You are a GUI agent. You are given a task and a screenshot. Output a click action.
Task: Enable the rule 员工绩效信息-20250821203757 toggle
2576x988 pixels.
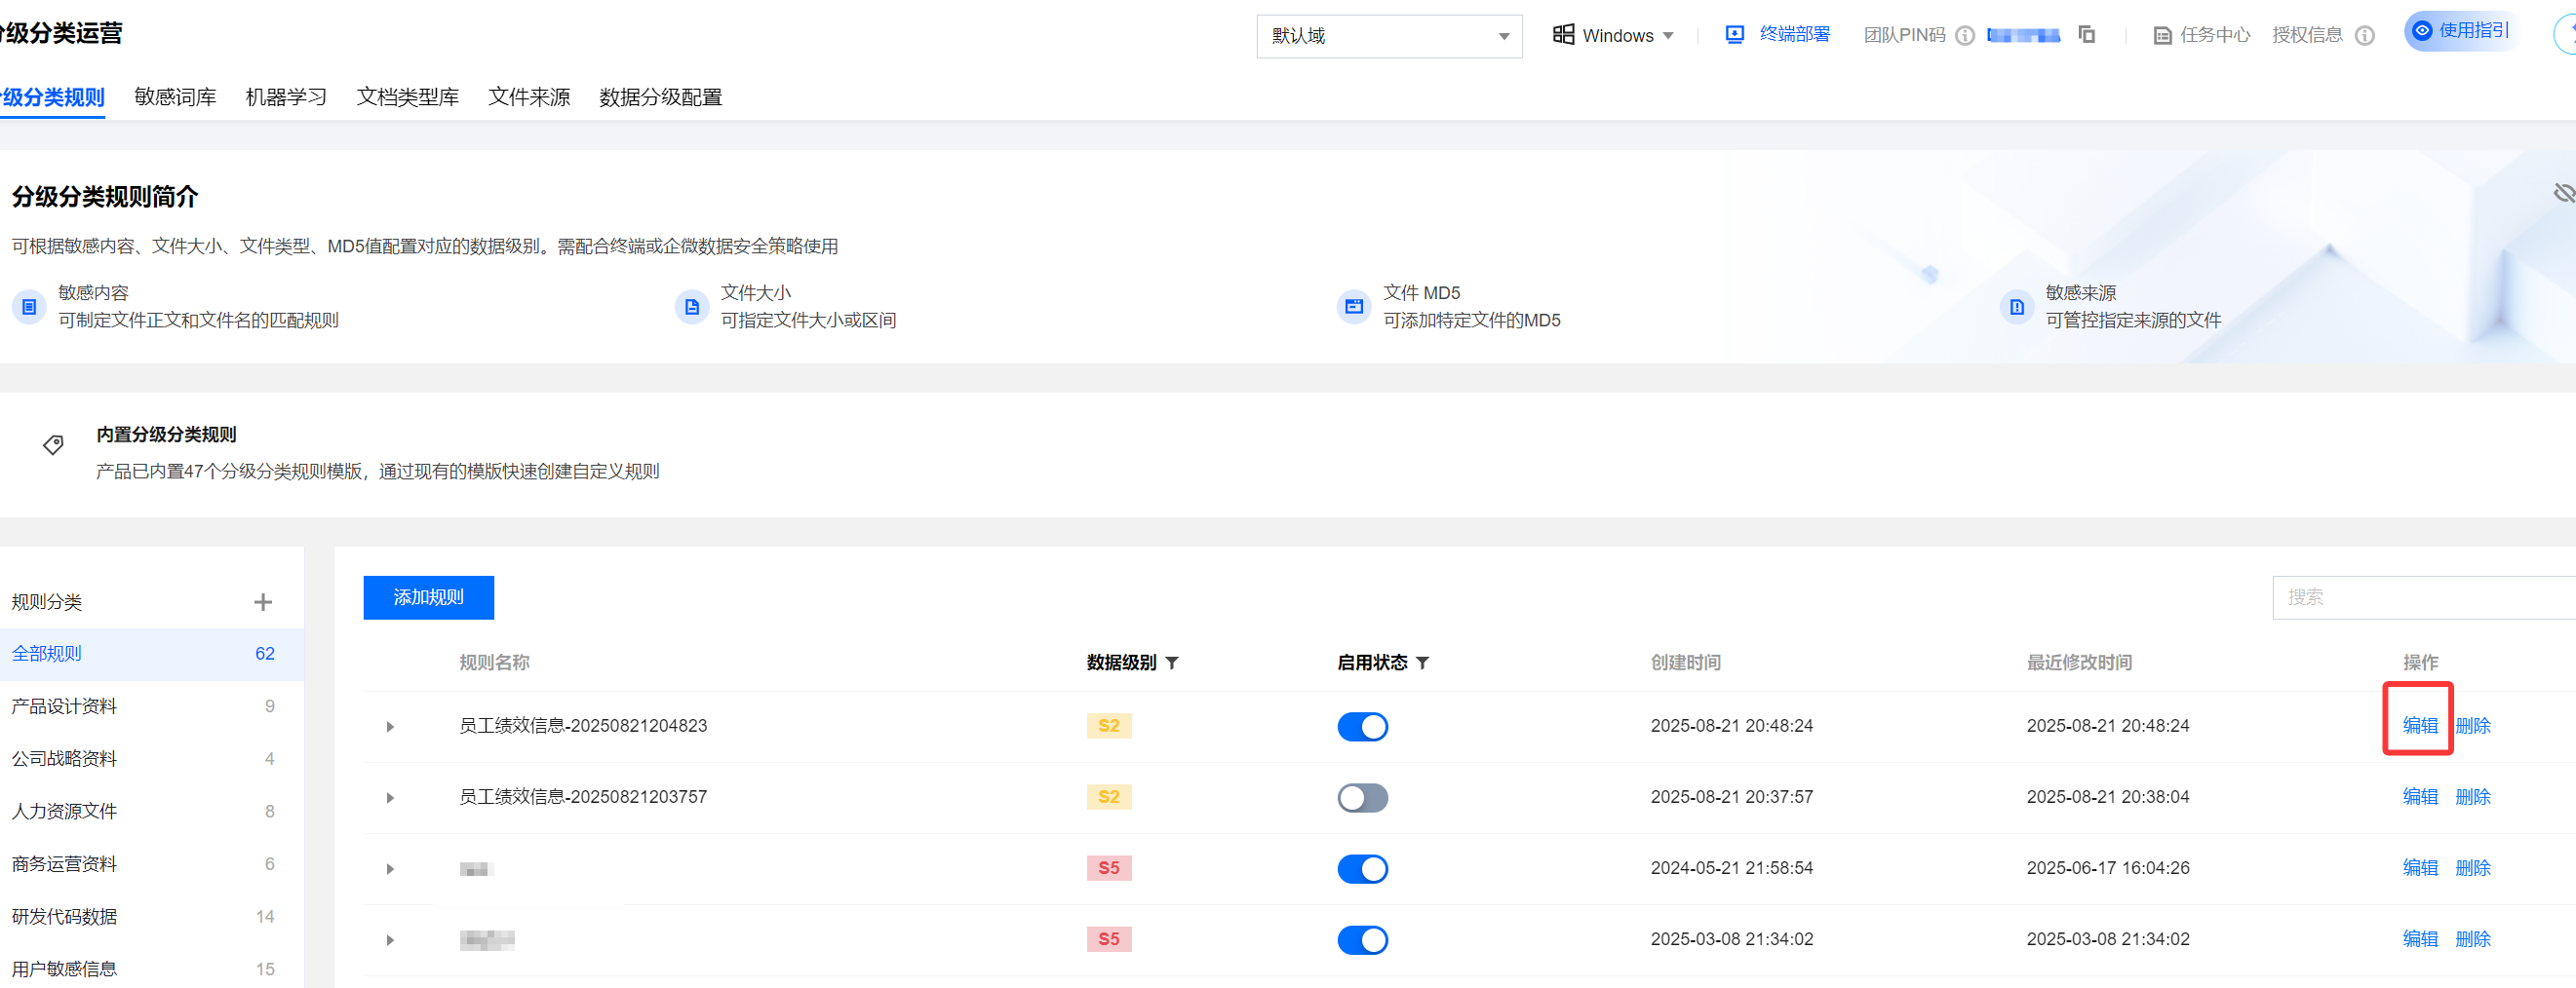[x=1362, y=797]
